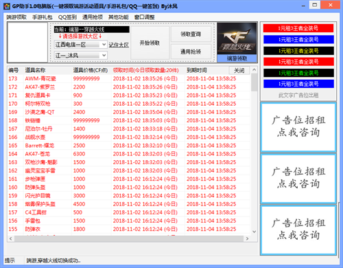Select row 158 priced 4500
Image resolution: width=343 pixels, height=268 pixels.
[x=129, y=204]
